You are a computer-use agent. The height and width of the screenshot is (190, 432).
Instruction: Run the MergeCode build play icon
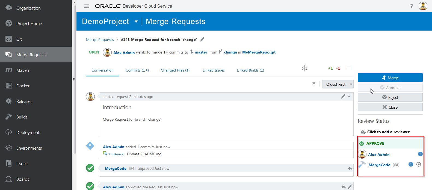[x=419, y=164]
